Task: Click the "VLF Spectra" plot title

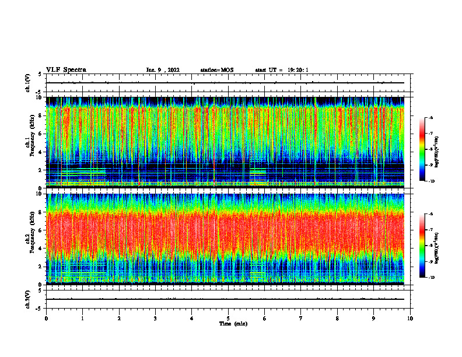Action: click(66, 70)
